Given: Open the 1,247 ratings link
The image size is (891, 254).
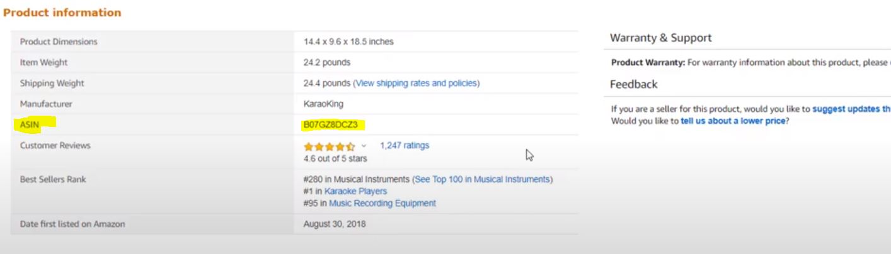Looking at the screenshot, I should pos(405,145).
